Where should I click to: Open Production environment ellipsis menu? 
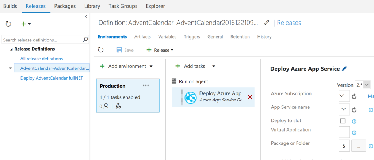coord(146,85)
